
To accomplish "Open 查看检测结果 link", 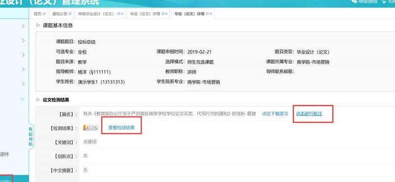I will click(x=121, y=128).
